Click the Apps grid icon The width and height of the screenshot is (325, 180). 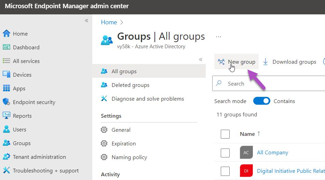point(6,88)
